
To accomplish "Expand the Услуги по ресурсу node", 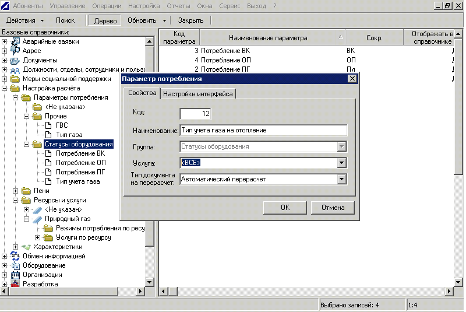I will [38, 237].
